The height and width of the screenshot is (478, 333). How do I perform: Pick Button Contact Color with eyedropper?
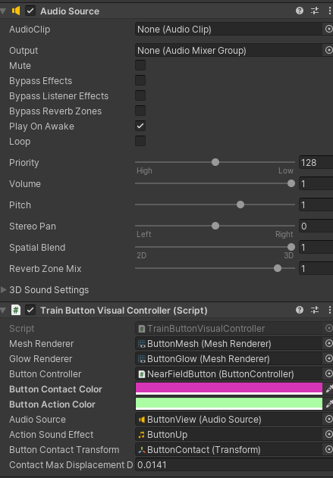tap(329, 389)
